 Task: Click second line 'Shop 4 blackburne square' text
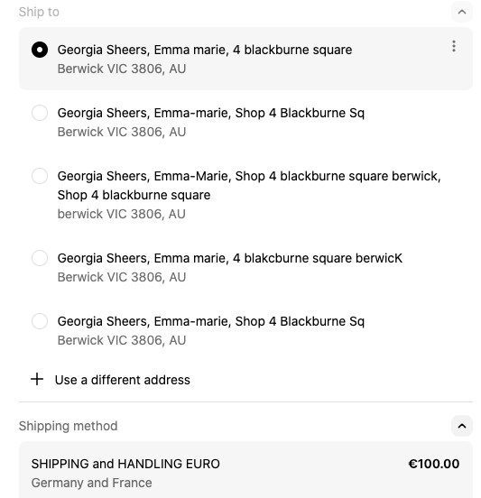pyautogui.click(x=134, y=195)
